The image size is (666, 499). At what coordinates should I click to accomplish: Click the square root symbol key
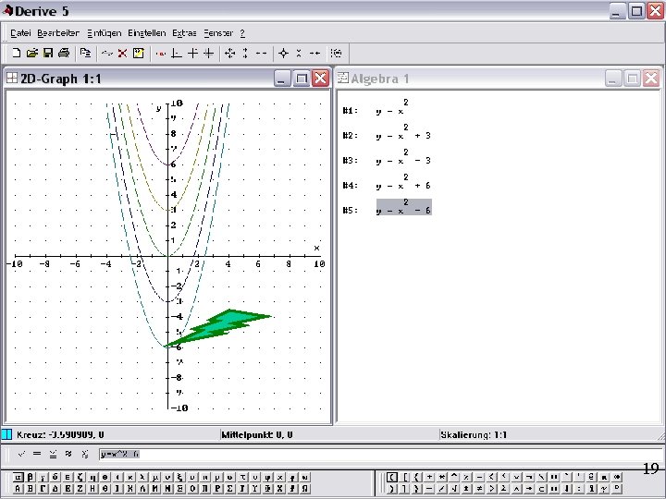tap(454, 489)
